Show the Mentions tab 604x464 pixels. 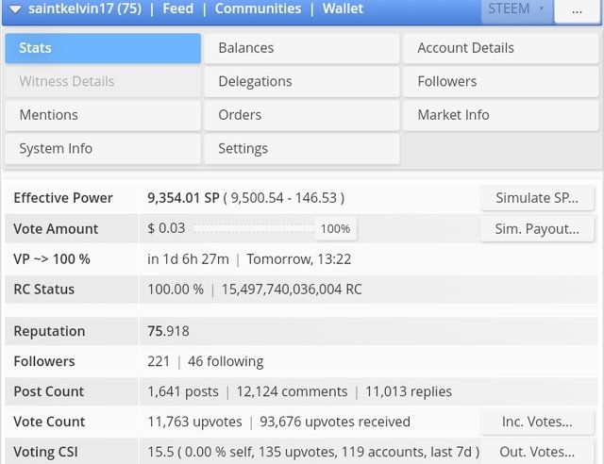tap(103, 115)
